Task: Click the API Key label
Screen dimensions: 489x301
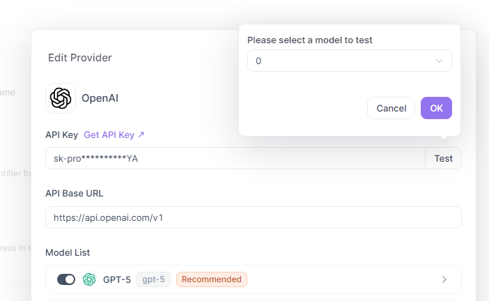Action: (61, 134)
